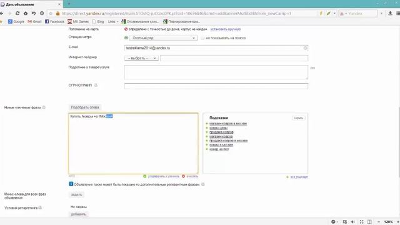400x225 pixels.
Task: Open the Facebook bookmark
Action: (54, 22)
